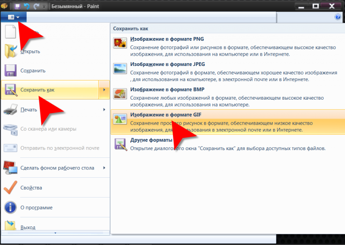Click the GIF format shapes icon

click(x=120, y=119)
